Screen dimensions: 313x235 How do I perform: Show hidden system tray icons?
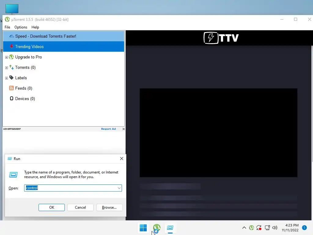point(244,228)
